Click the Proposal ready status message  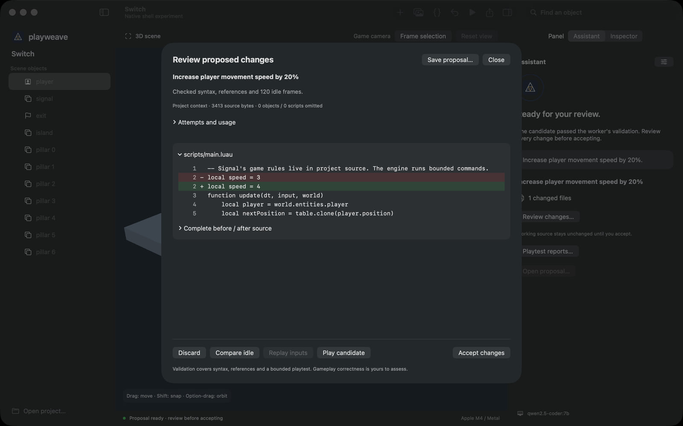pyautogui.click(x=176, y=418)
